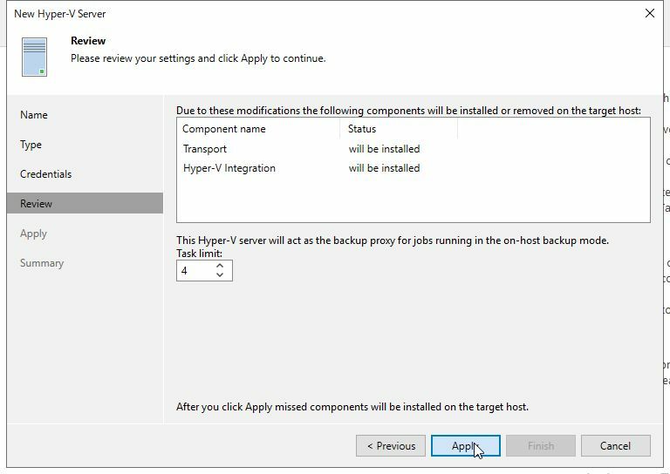Go to the Name wizard step
The height and width of the screenshot is (474, 670).
(34, 115)
